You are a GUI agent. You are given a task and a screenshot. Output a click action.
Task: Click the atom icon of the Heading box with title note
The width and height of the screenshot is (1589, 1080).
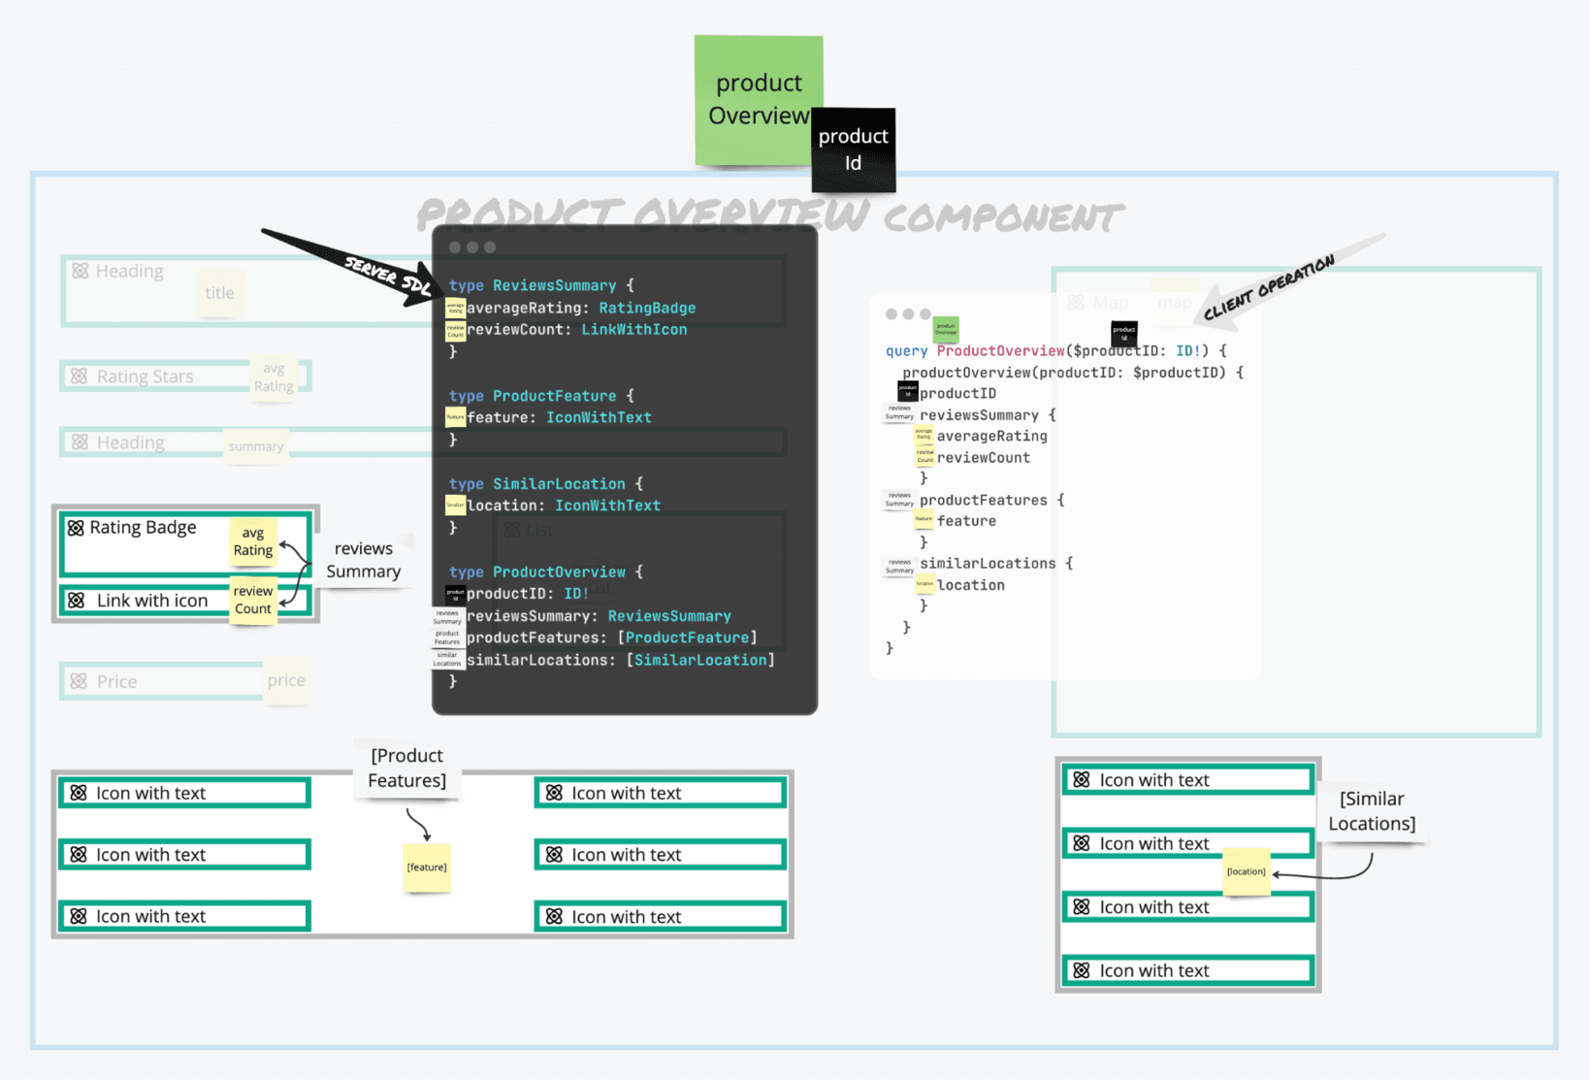click(81, 271)
